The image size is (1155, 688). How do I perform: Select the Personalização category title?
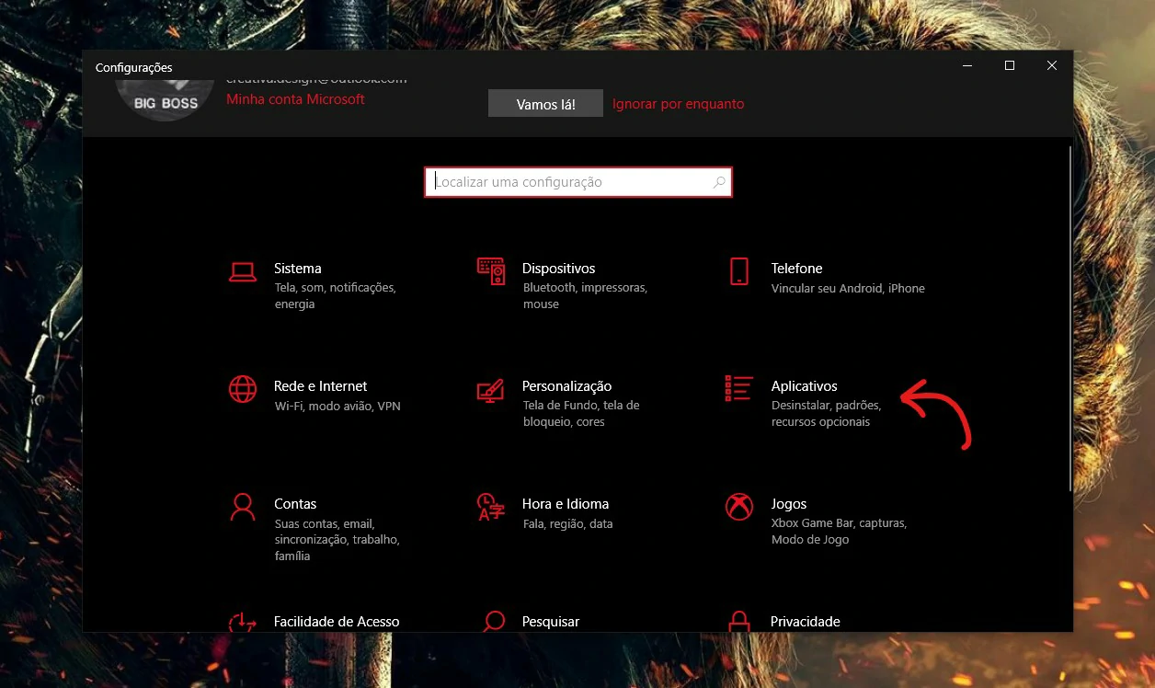(x=567, y=386)
